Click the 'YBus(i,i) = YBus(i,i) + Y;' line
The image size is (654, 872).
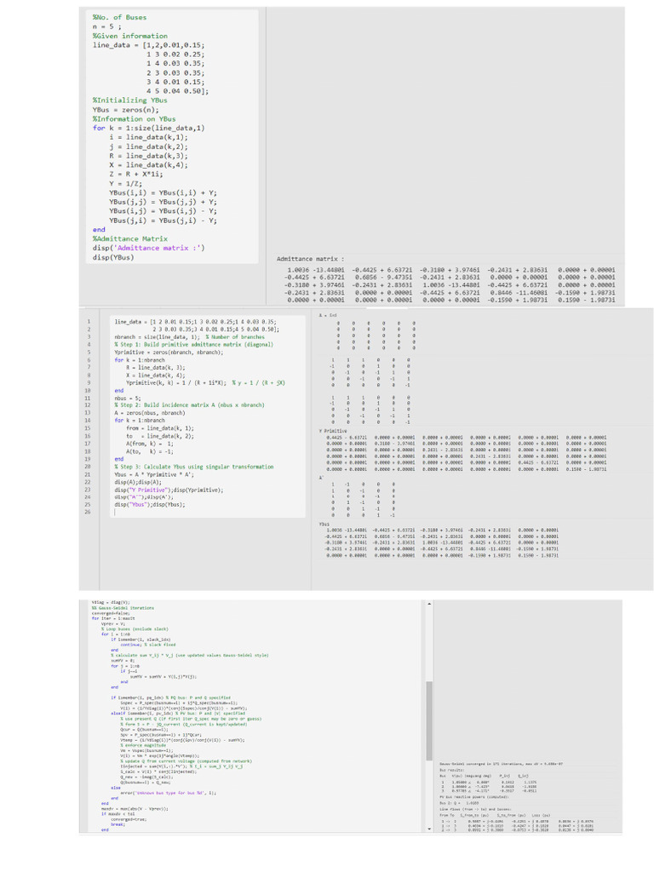pyautogui.click(x=163, y=192)
